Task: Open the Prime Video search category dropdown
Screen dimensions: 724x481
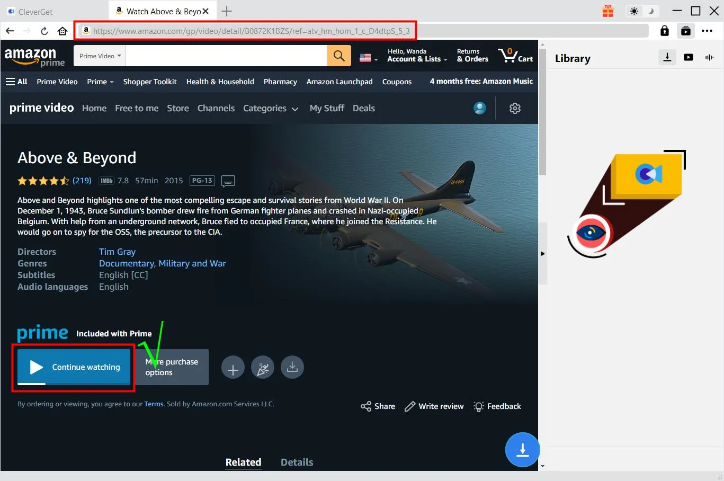Action: (x=100, y=56)
